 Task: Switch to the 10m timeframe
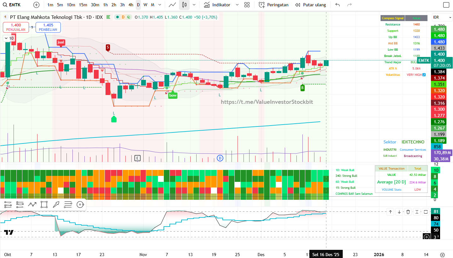71,5
